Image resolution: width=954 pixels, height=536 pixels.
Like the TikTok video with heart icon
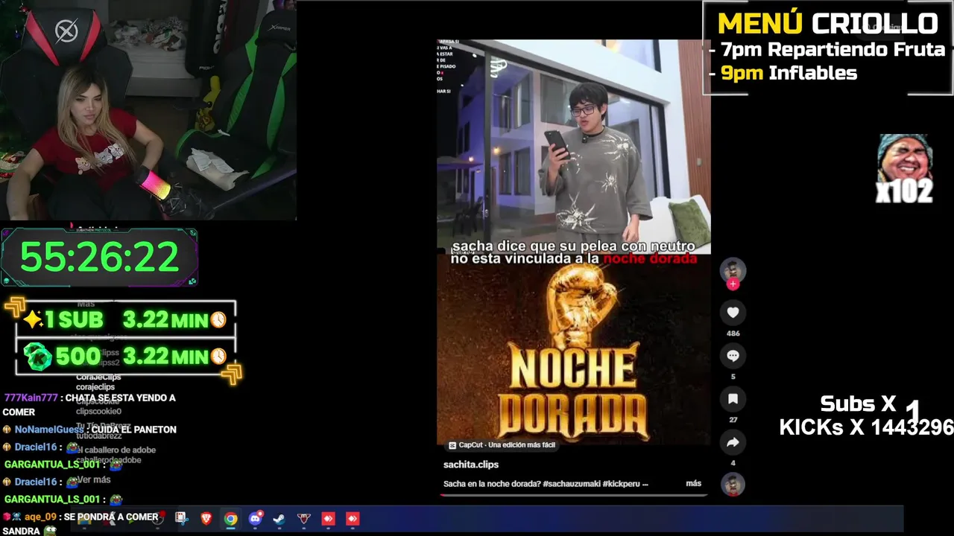pyautogui.click(x=733, y=313)
